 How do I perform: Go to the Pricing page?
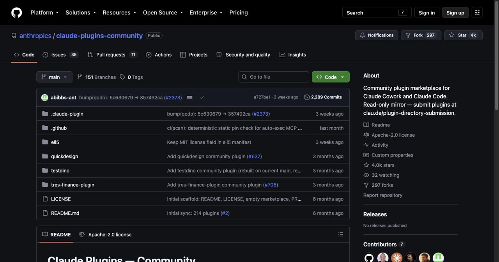coord(239,12)
